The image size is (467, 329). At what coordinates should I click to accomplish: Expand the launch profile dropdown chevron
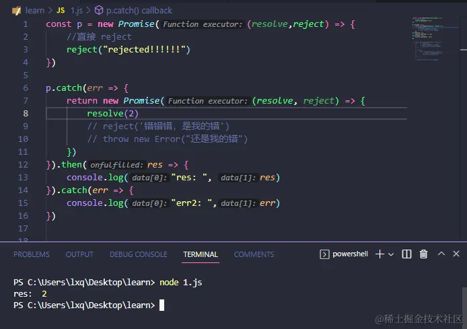[391, 254]
